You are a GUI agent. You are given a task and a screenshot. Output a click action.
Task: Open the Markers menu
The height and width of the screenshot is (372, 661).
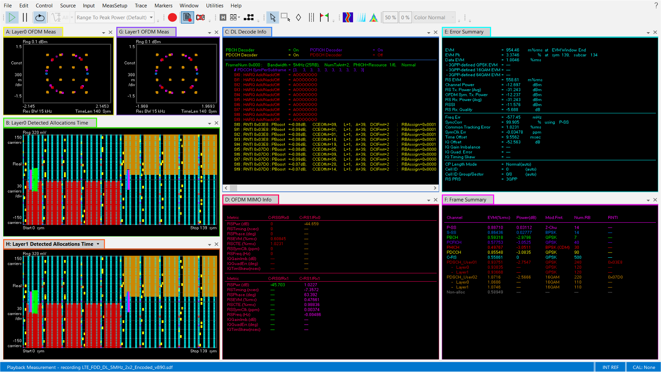163,5
